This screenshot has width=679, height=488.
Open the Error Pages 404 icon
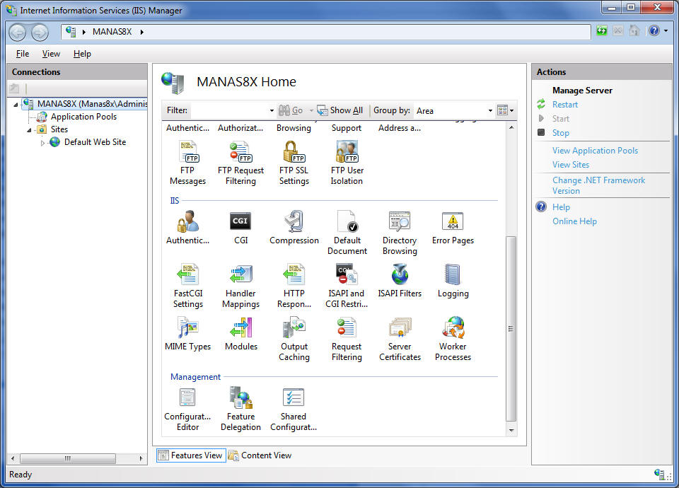coord(453,222)
